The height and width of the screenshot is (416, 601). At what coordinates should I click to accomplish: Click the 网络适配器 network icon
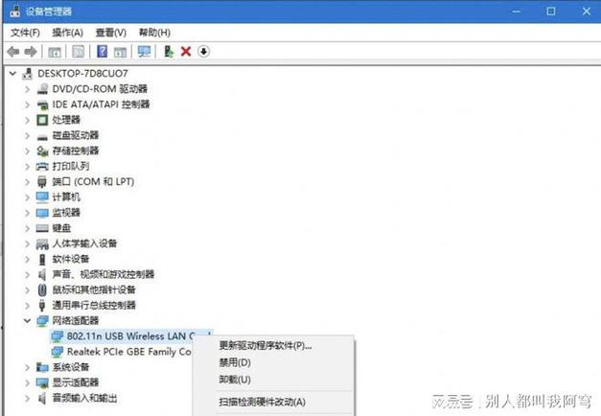tap(42, 321)
